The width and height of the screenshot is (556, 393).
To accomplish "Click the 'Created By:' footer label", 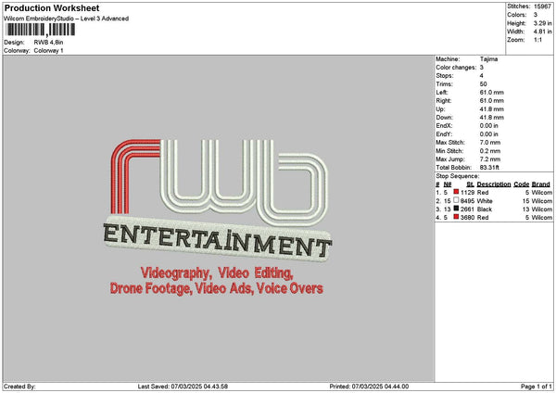I will tap(19, 387).
